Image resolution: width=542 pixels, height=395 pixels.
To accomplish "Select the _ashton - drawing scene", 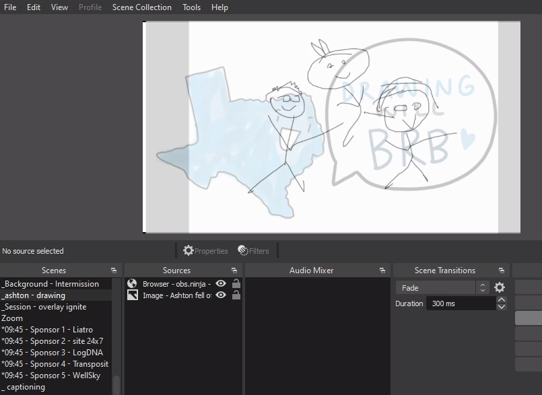I will (56, 295).
